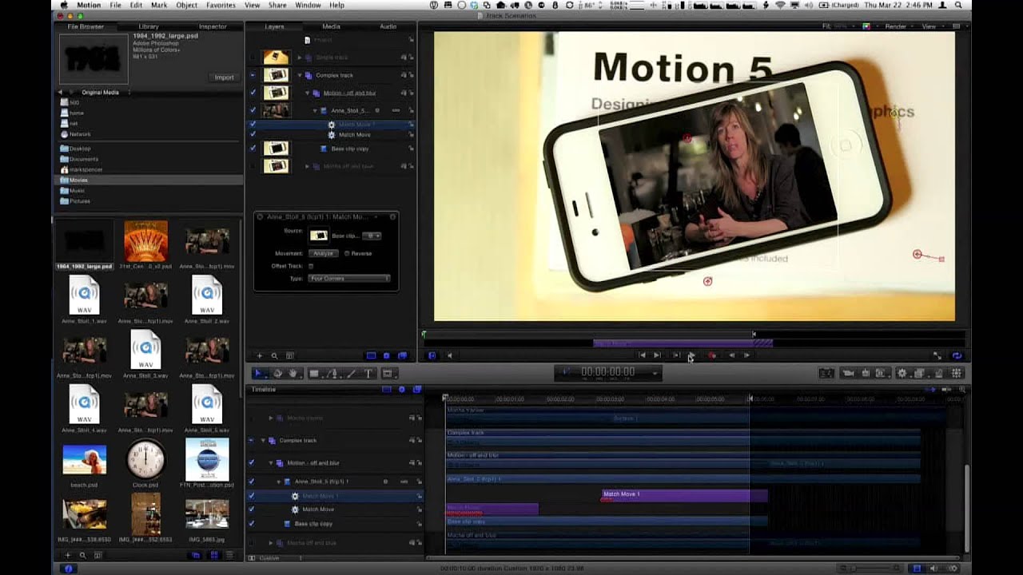This screenshot has height=575, width=1023.
Task: Click the Replicate toolbar icon
Action: pos(957,373)
